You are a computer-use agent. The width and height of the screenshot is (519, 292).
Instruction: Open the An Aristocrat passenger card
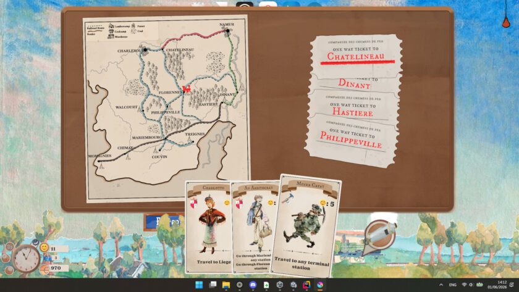point(255,227)
